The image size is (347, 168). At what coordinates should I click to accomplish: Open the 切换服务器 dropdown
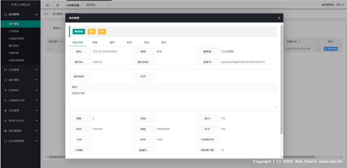(98, 5)
